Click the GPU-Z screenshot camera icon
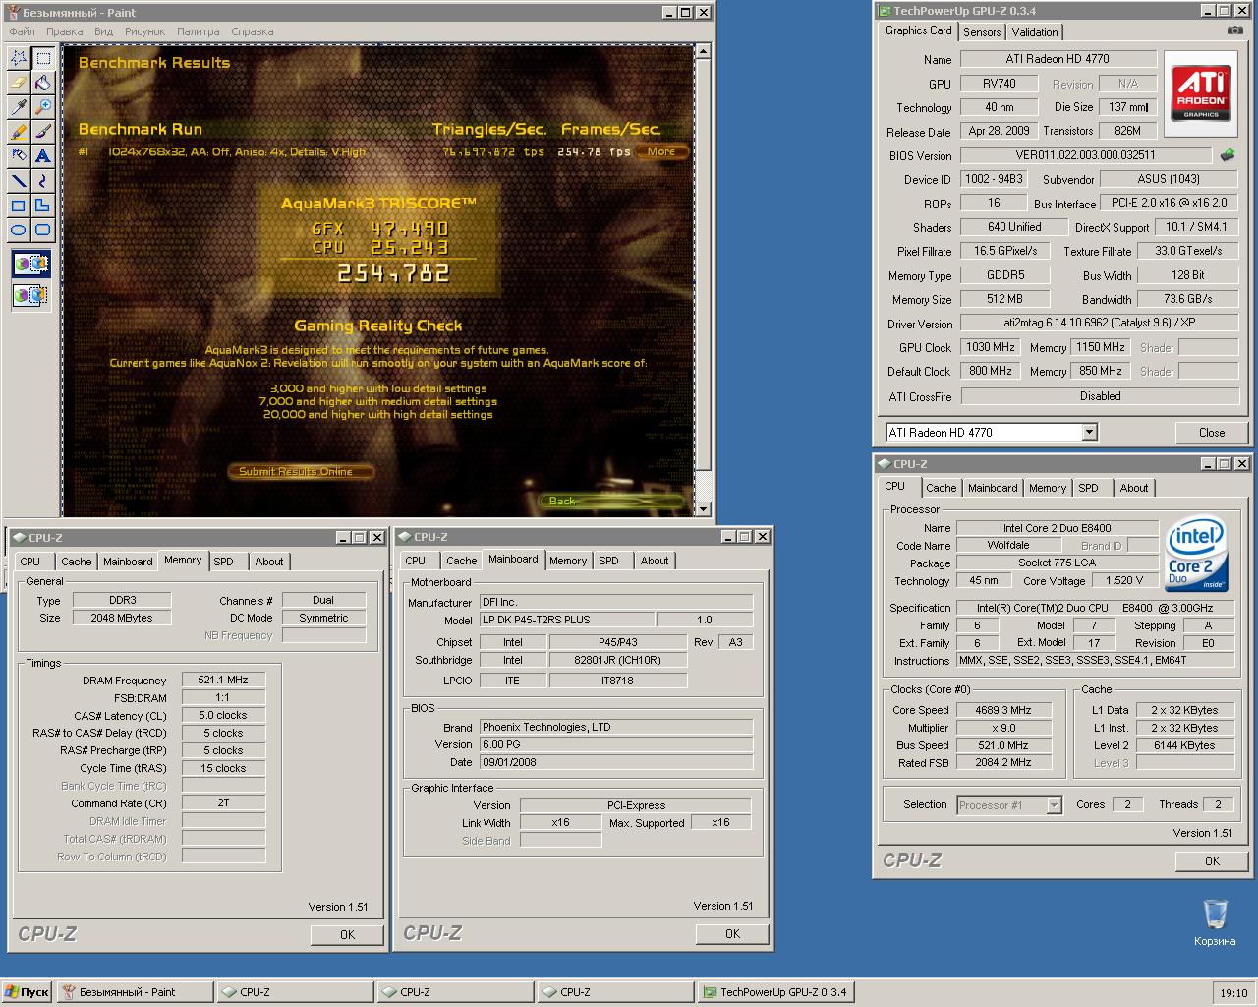Image resolution: width=1258 pixels, height=1007 pixels. click(x=1235, y=30)
